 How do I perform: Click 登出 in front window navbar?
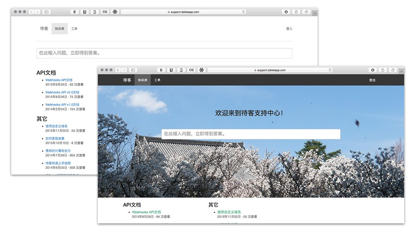372,80
